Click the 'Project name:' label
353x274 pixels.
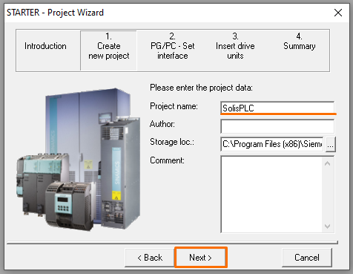point(174,106)
